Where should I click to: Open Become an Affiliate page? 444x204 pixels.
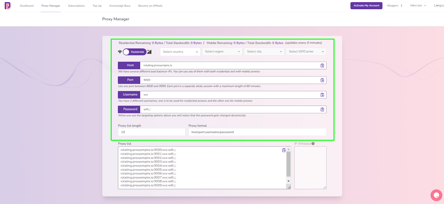point(150,6)
